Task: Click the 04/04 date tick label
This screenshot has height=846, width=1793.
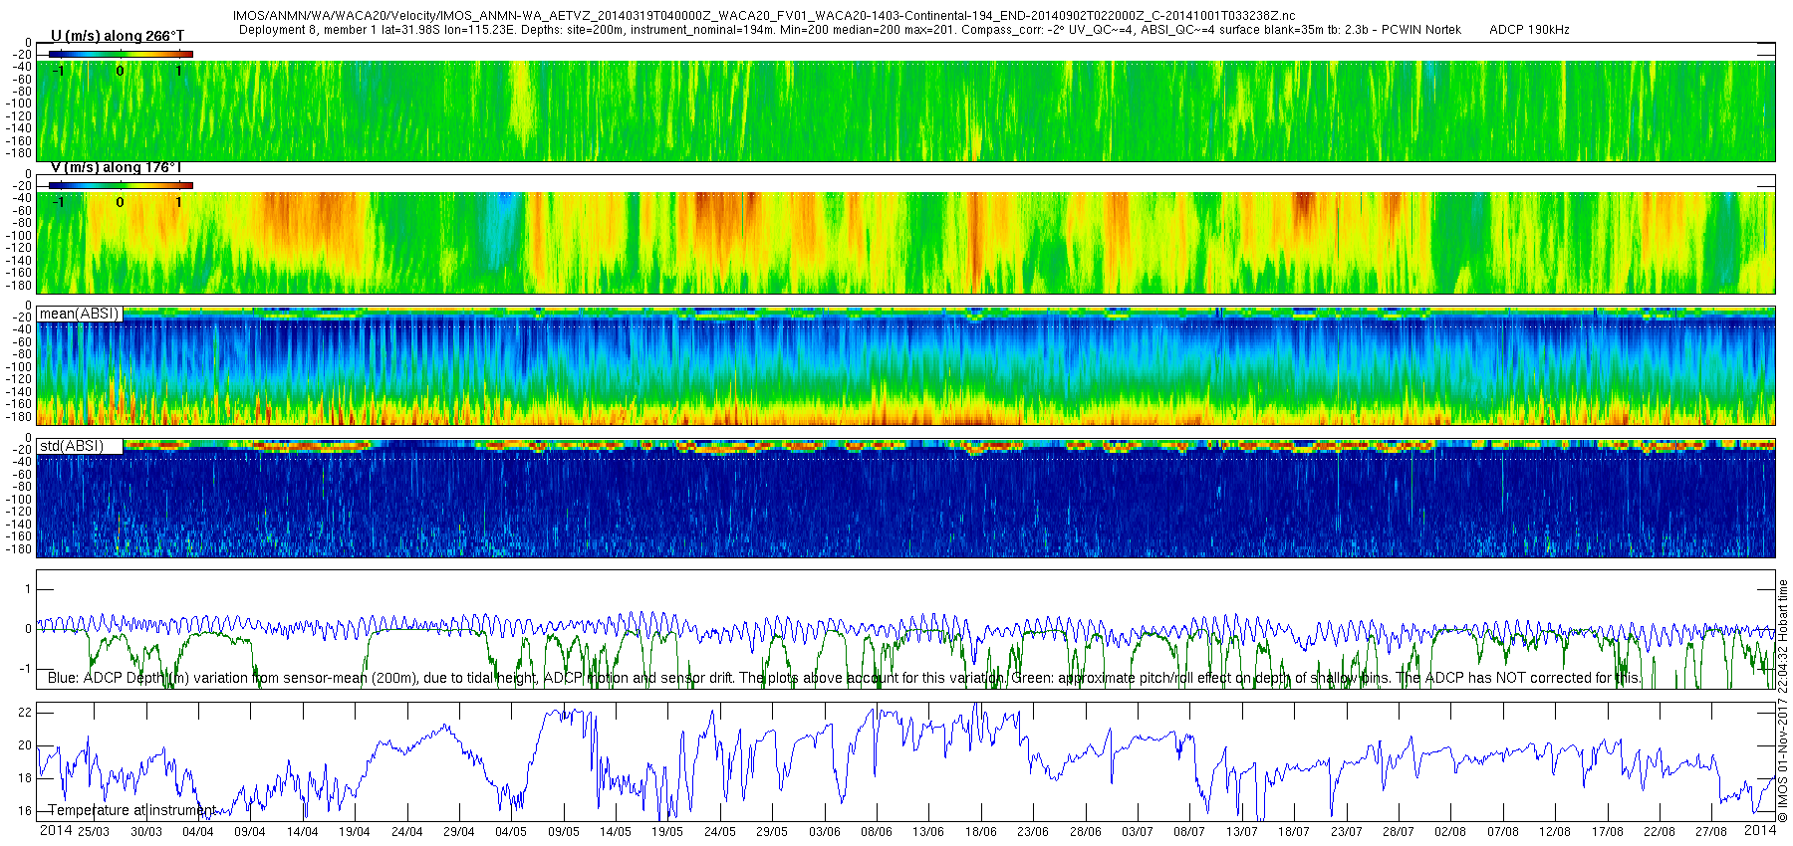Action: 198,832
